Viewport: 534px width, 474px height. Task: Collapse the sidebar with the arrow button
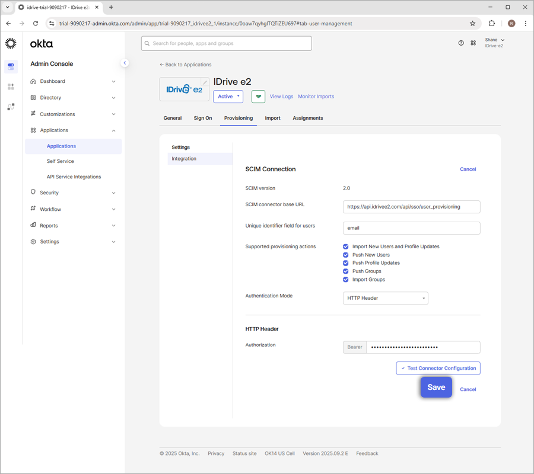click(x=125, y=63)
